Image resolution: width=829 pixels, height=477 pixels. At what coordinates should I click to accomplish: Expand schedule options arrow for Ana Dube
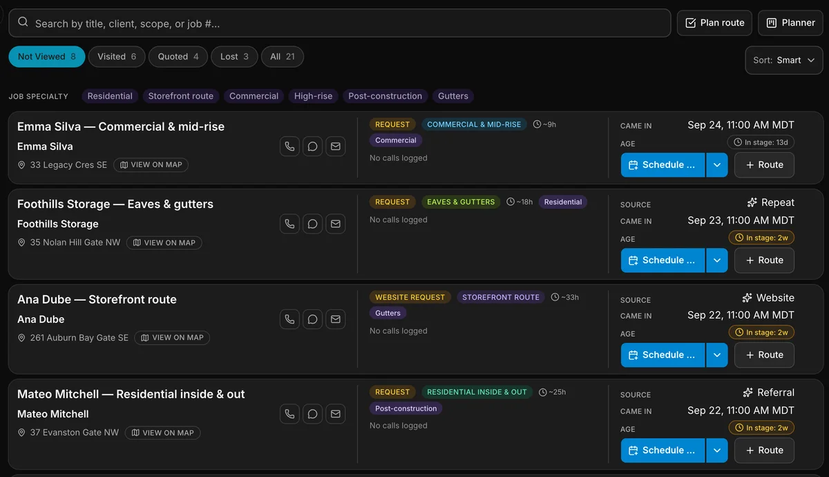click(x=717, y=355)
